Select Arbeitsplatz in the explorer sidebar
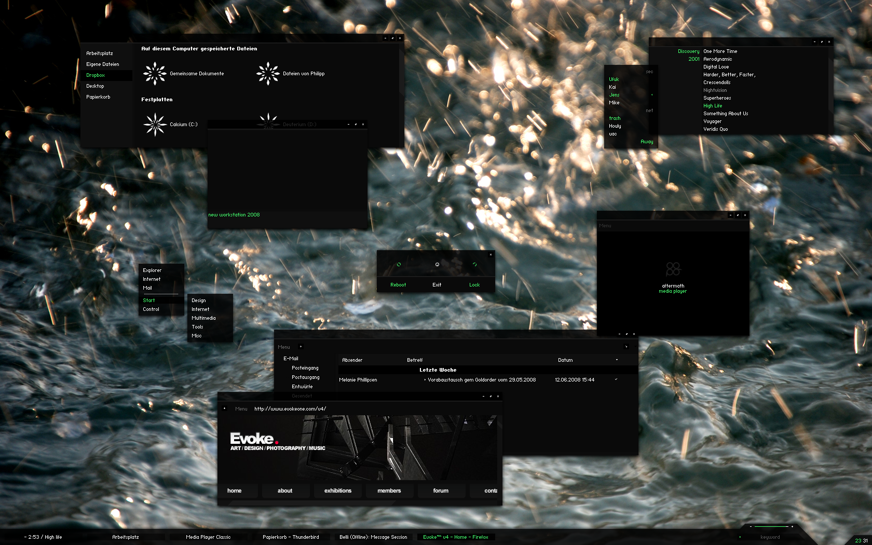 100,53
